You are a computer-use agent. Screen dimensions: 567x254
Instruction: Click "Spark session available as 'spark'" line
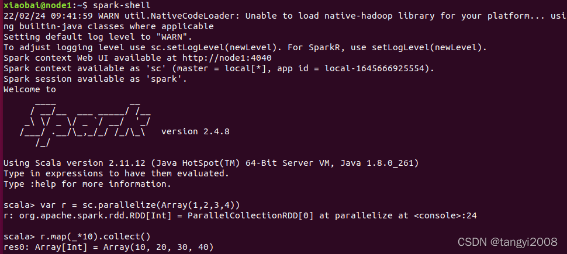point(95,79)
